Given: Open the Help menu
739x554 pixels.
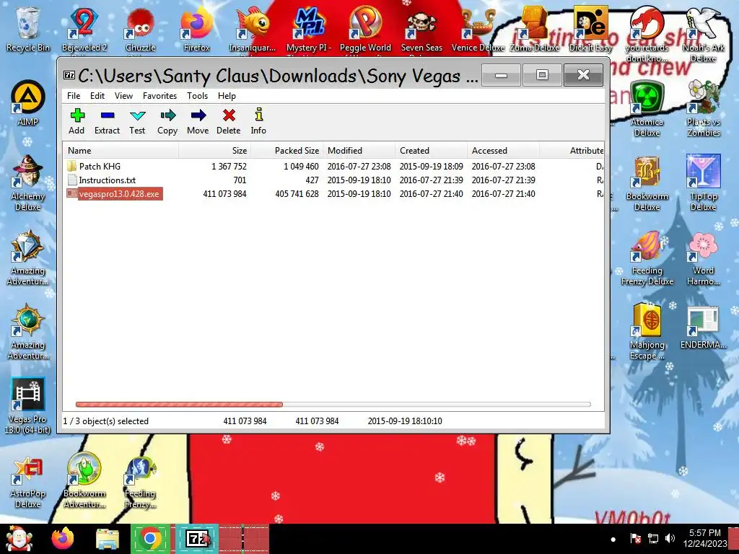Looking at the screenshot, I should [227, 96].
